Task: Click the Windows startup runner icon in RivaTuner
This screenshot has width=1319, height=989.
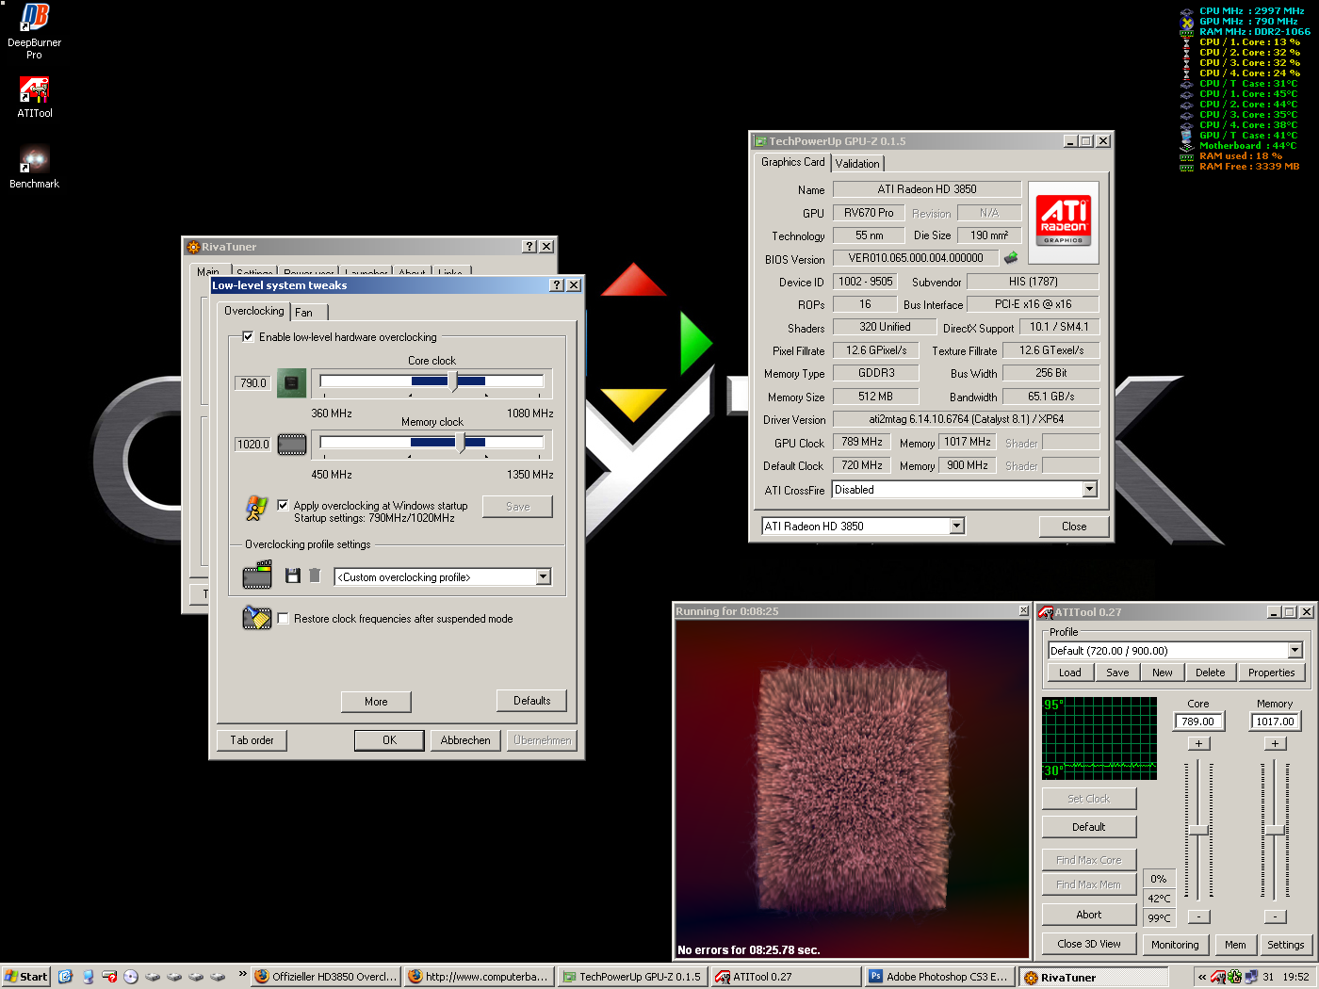Action: click(255, 509)
